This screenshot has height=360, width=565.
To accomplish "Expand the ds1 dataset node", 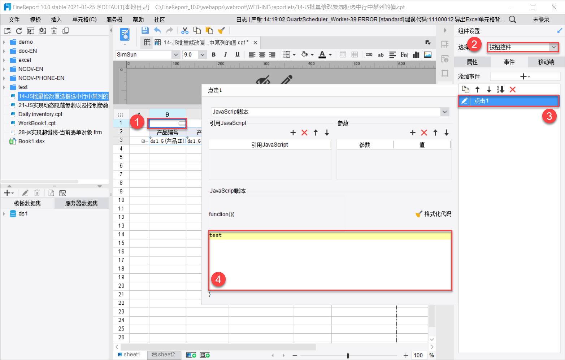I will point(4,214).
